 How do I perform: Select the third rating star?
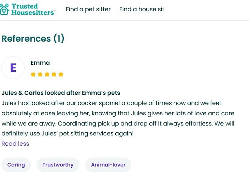click(x=47, y=74)
